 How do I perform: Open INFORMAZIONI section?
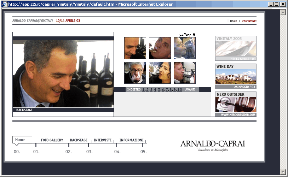(131, 140)
